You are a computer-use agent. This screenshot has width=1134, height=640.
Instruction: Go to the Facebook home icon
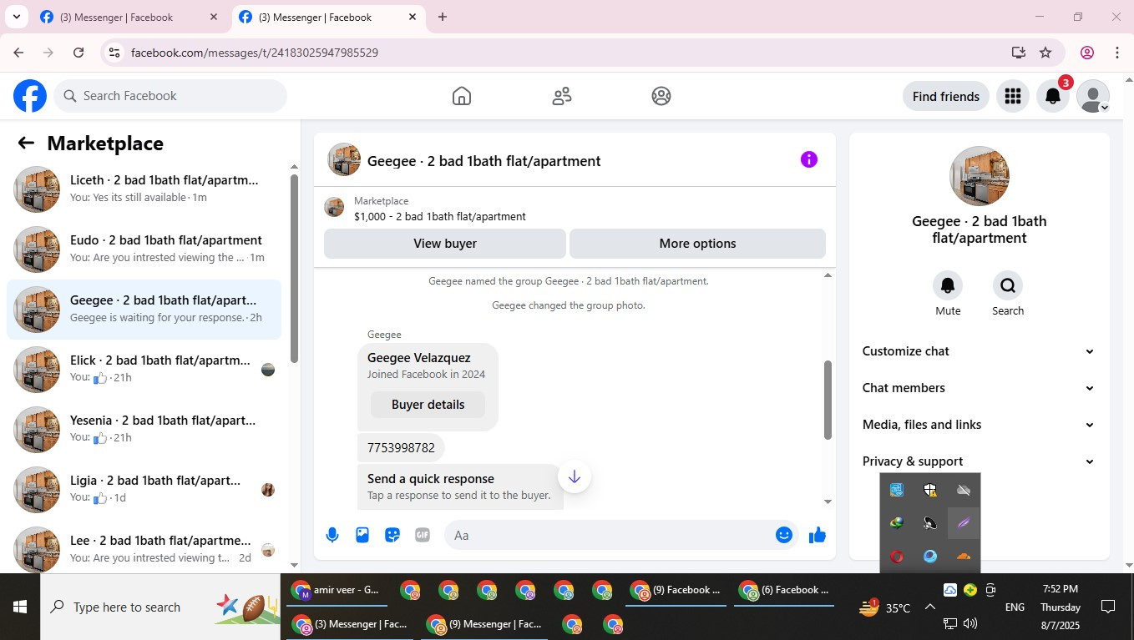coord(462,96)
